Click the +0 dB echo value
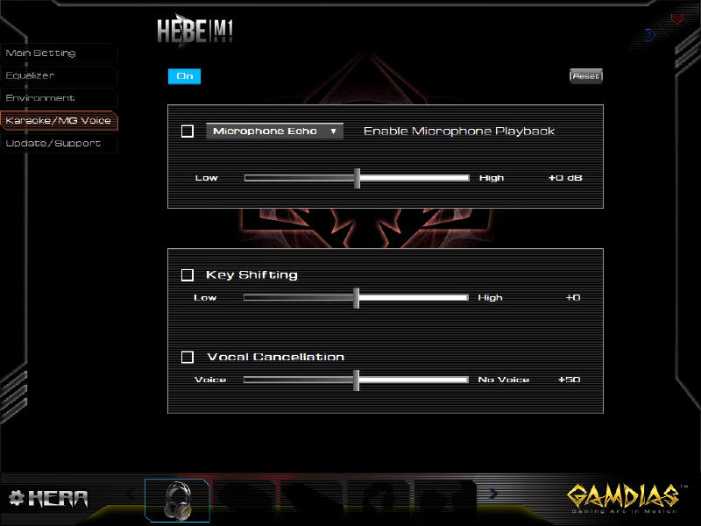Viewport: 701px width, 526px height. click(x=565, y=178)
